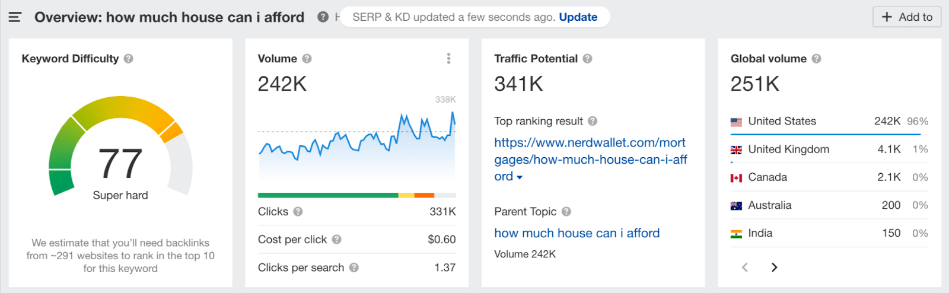The height and width of the screenshot is (293, 949).
Task: Open the nerdwallet top ranking result link
Action: 591,160
